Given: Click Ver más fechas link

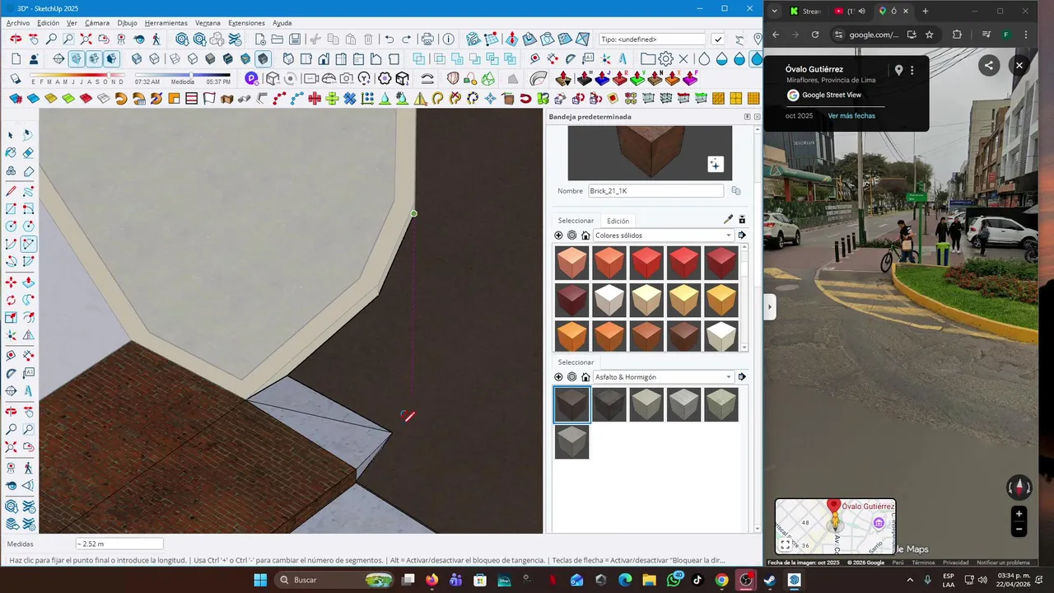Looking at the screenshot, I should pos(851,116).
